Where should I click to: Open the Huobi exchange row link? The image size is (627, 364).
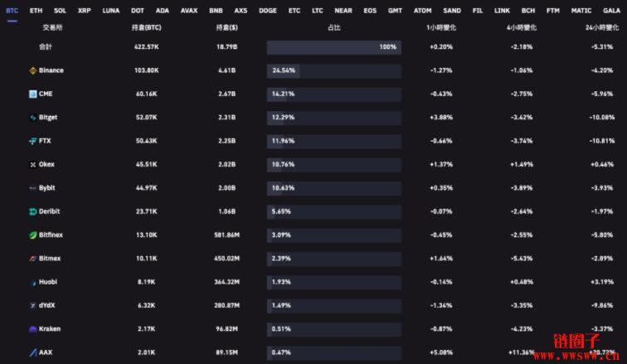pyautogui.click(x=48, y=282)
